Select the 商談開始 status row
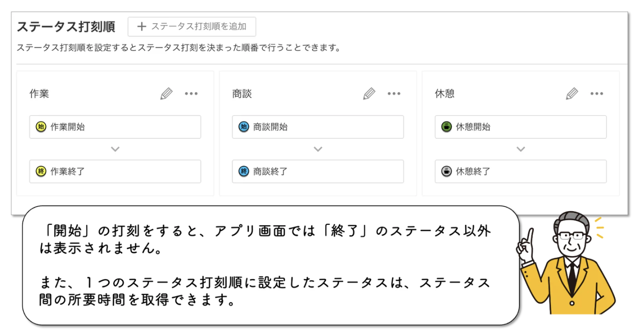 click(318, 127)
